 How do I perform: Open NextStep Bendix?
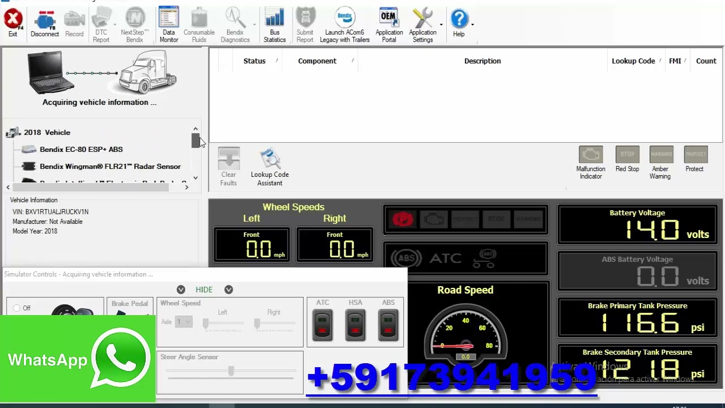135,25
